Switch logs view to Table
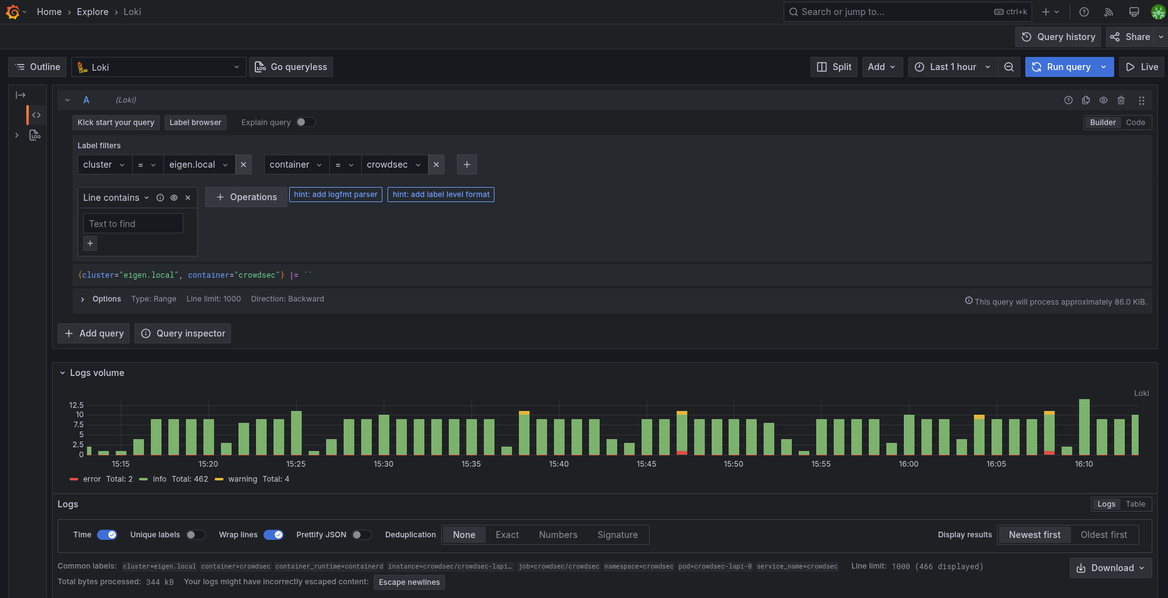 [1135, 504]
